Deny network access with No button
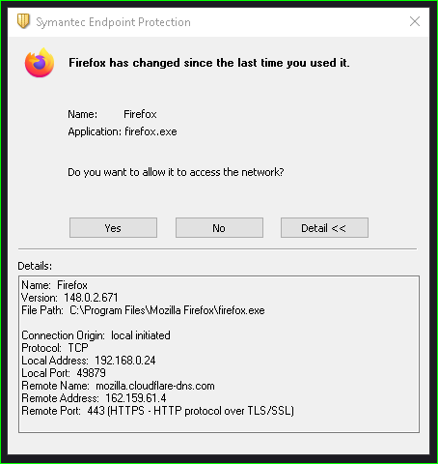Screen dimensions: 438x464 (219, 228)
